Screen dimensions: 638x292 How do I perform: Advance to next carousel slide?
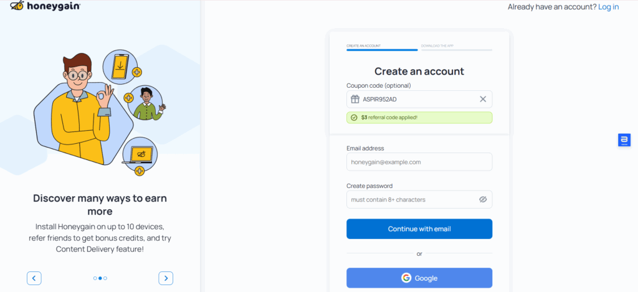166,278
